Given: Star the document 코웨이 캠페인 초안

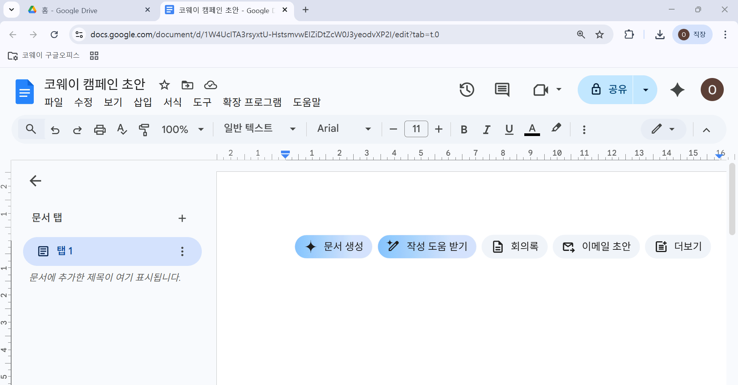Looking at the screenshot, I should [x=165, y=85].
